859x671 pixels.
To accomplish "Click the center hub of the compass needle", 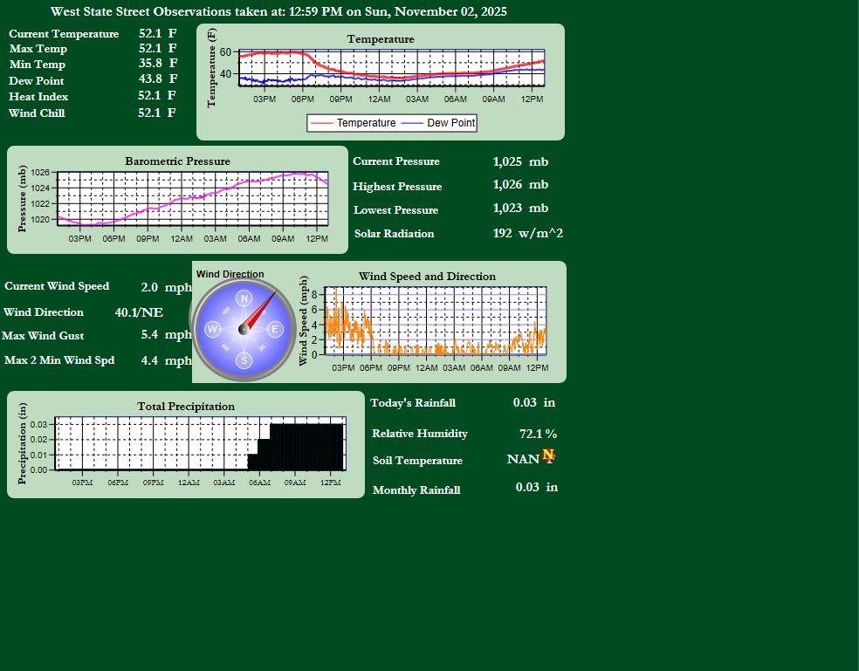I will (244, 329).
